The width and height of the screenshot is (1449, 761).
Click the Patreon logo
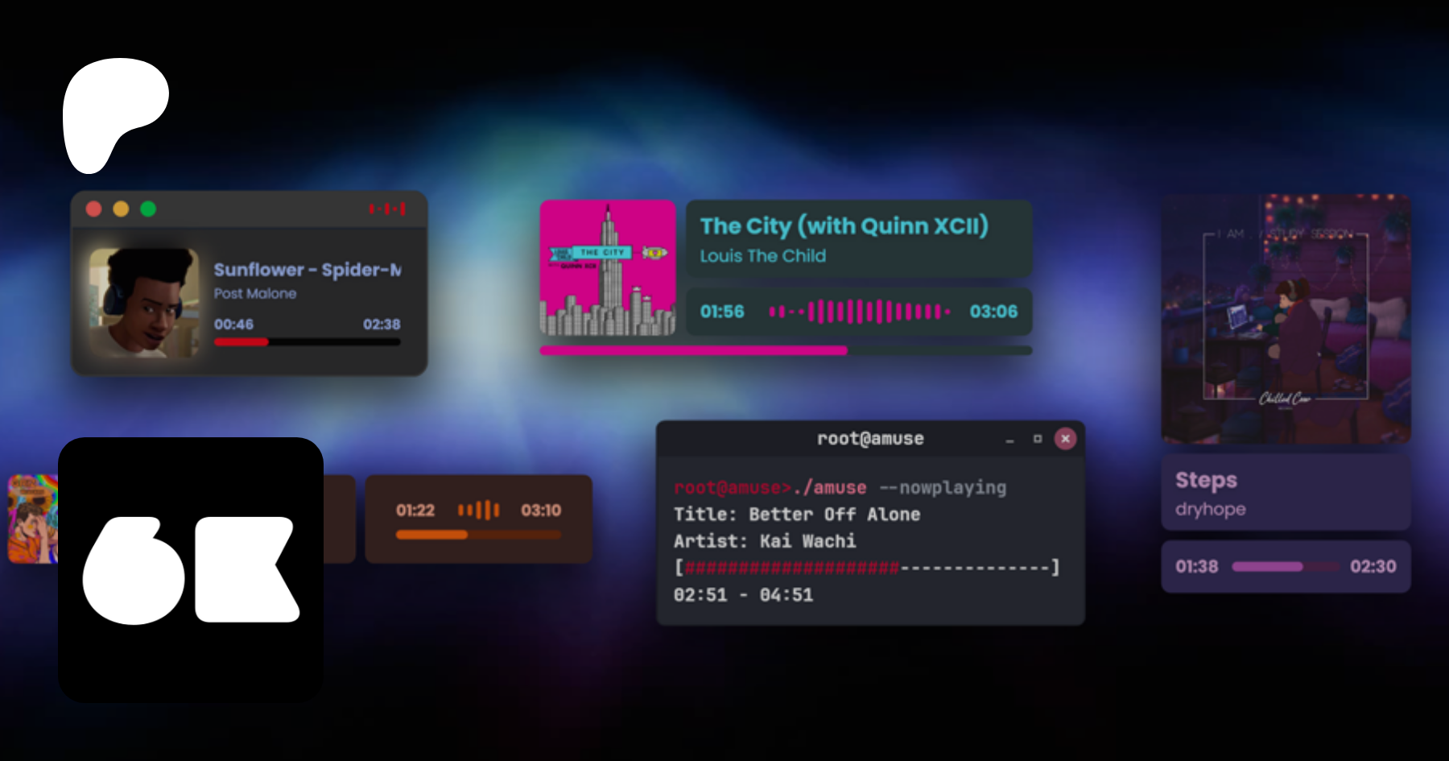[x=113, y=113]
